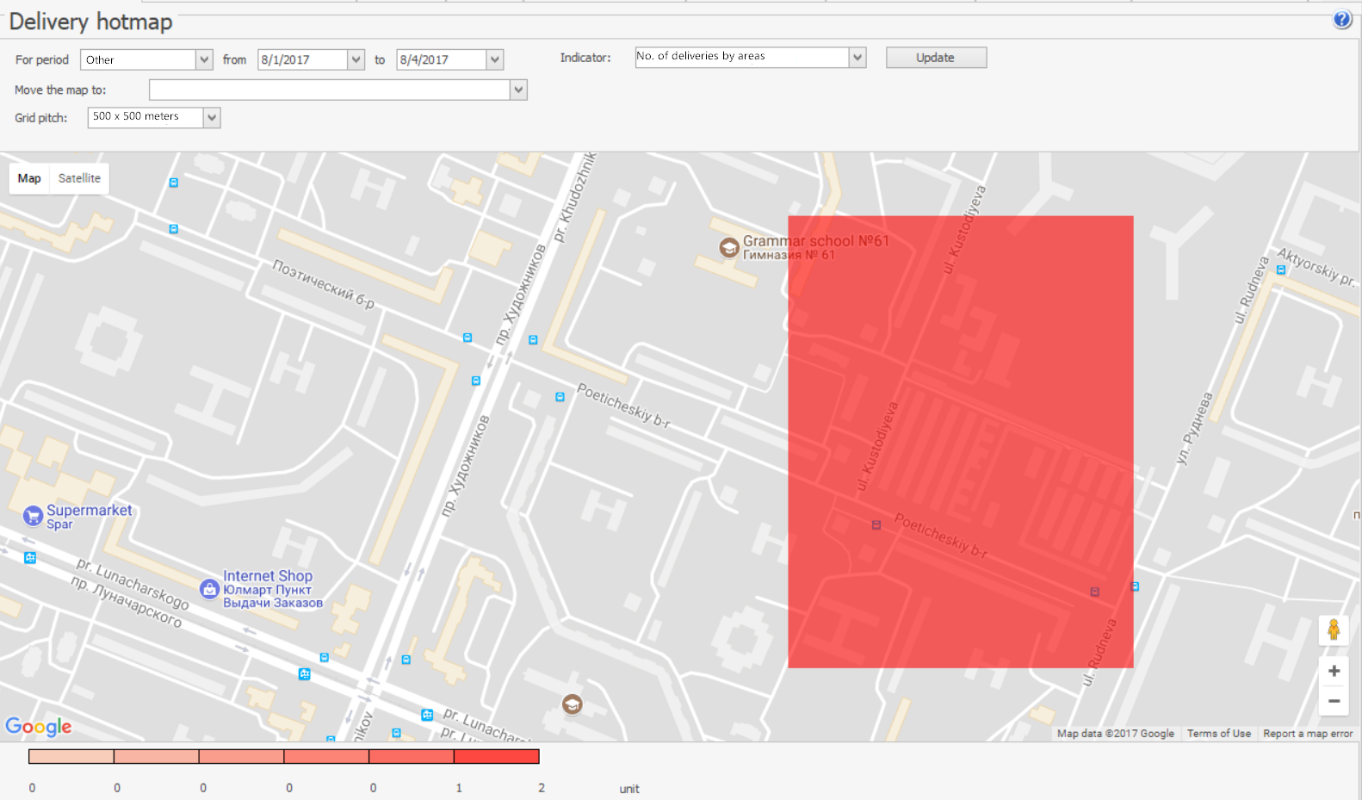Open the Terms of Use link

point(1218,734)
